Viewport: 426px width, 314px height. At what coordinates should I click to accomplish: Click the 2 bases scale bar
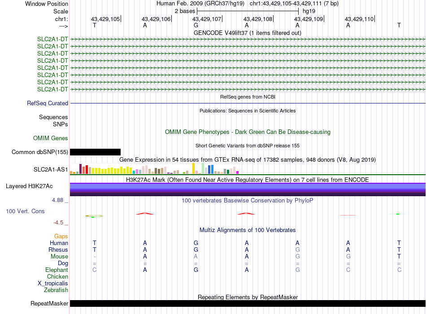click(248, 11)
